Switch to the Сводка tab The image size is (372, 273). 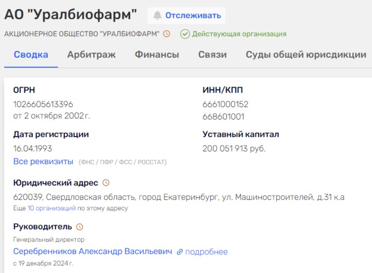coord(31,55)
